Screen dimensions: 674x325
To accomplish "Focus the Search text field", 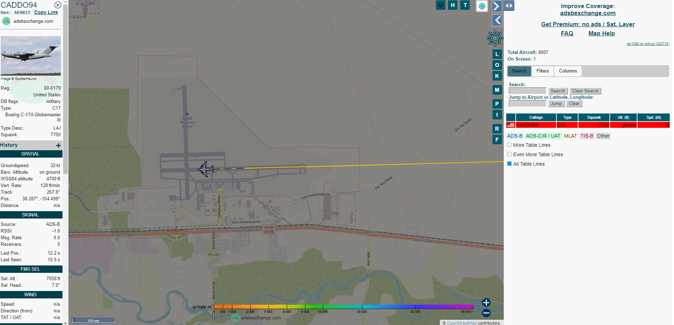I will coord(527,91).
